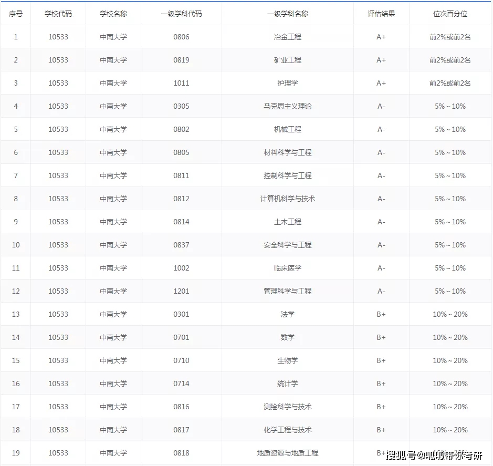Image resolution: width=493 pixels, height=466 pixels.
Task: Click discipline code 0305
Action: click(181, 106)
